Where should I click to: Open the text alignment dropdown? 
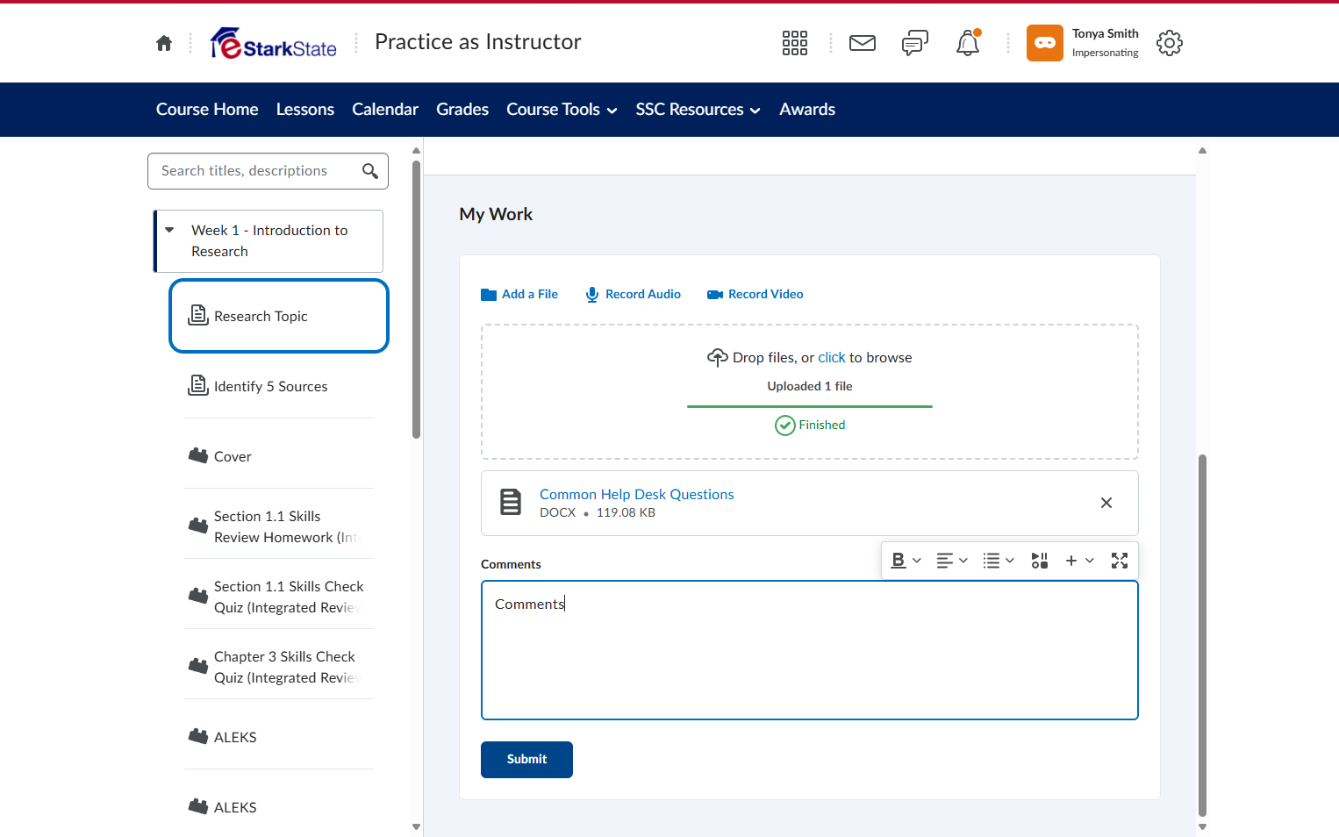[952, 561]
